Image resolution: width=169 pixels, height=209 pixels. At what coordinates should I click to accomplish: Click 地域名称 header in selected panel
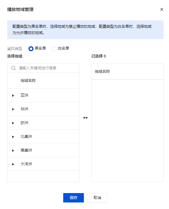(102, 72)
